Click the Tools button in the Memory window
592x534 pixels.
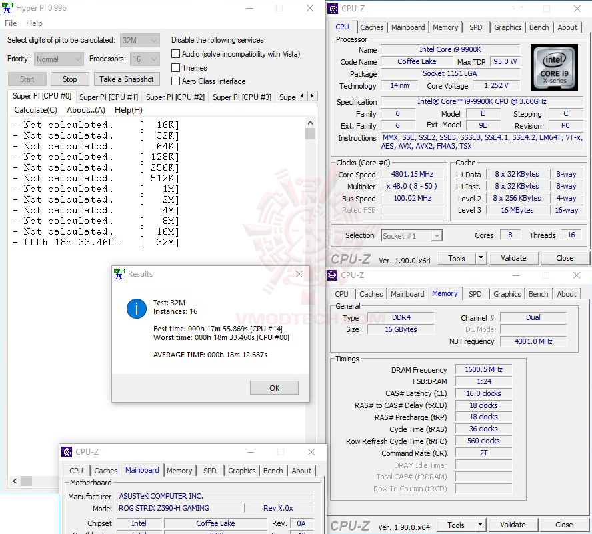coord(455,525)
